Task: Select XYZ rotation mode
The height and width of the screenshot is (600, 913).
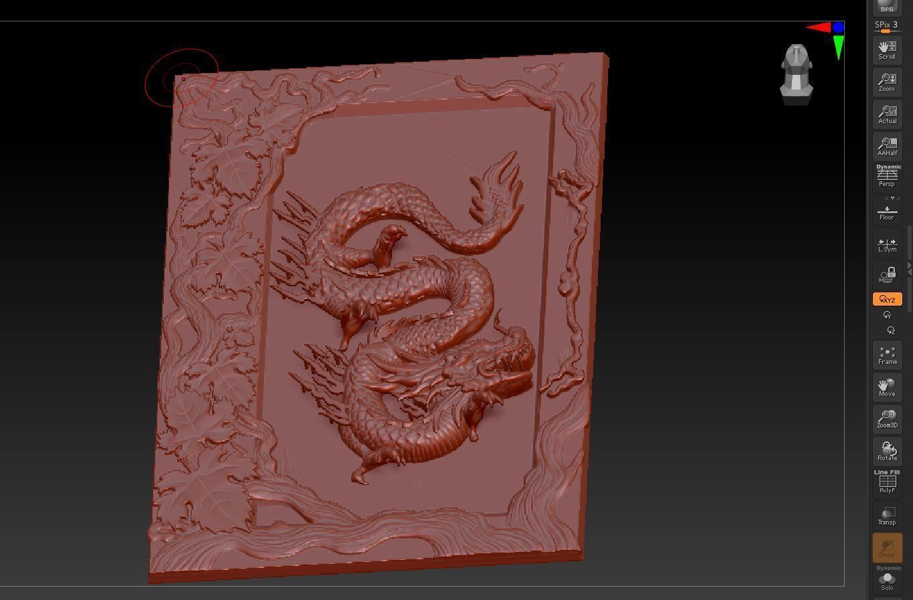Action: click(x=887, y=299)
